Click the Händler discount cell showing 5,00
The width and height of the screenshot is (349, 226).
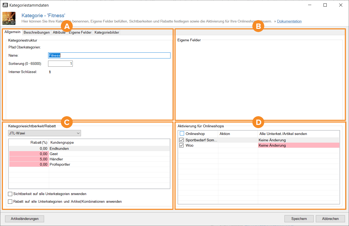tap(29, 159)
